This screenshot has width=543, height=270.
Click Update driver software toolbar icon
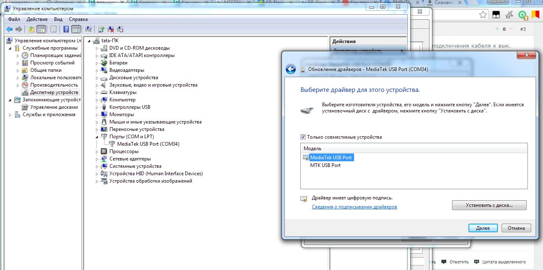click(101, 29)
